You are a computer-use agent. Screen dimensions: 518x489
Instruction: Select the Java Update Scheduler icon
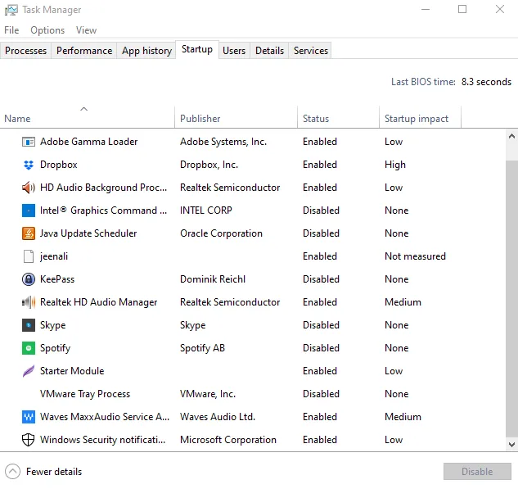[29, 233]
